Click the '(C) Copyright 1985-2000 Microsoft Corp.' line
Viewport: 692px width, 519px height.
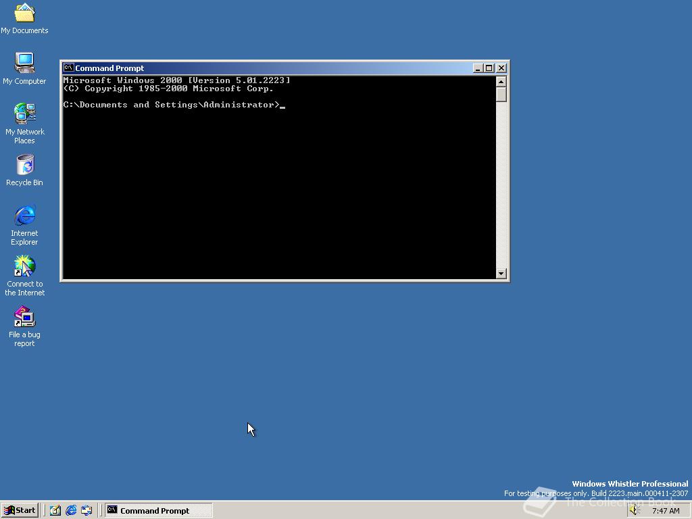coord(168,89)
